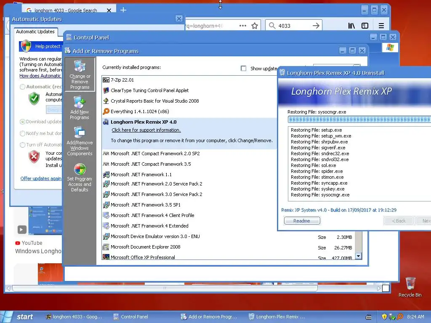
Task: Open the update schedule day dropdown
Action: [54, 110]
